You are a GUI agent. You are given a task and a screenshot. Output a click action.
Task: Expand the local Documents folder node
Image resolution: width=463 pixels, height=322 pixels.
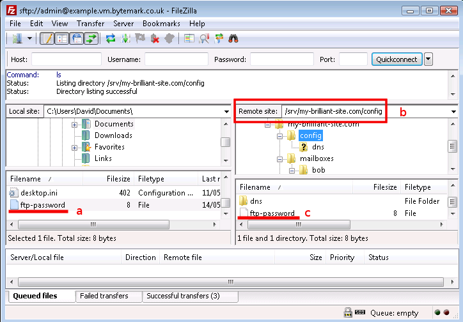(x=74, y=125)
